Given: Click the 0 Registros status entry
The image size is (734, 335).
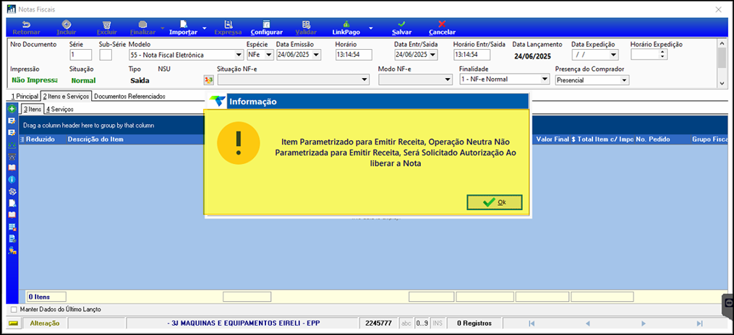Looking at the screenshot, I should pyautogui.click(x=475, y=323).
